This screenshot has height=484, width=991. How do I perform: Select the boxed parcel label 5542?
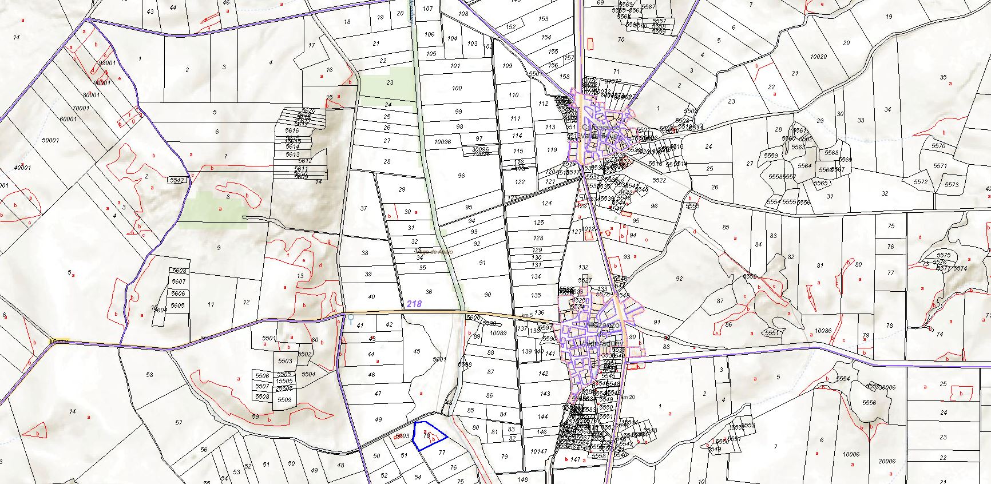[x=177, y=180]
